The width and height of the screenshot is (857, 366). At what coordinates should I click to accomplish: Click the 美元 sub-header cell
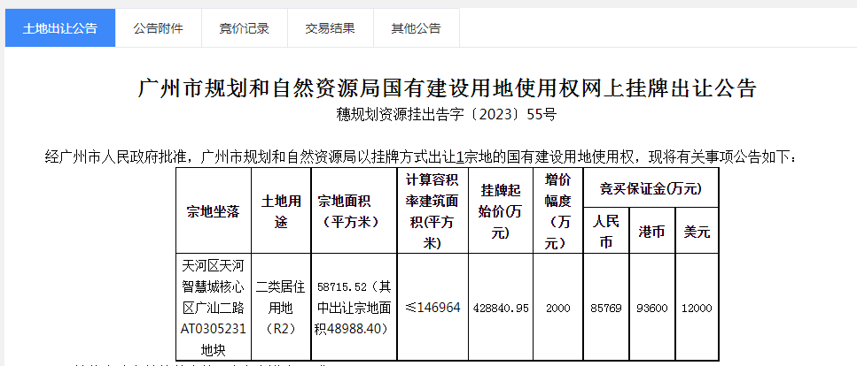[x=697, y=231]
